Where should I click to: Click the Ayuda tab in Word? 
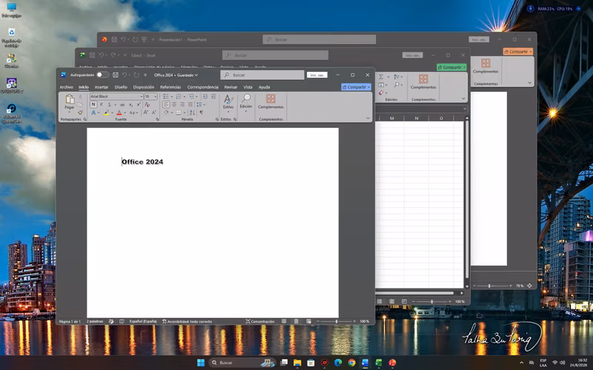pos(264,87)
